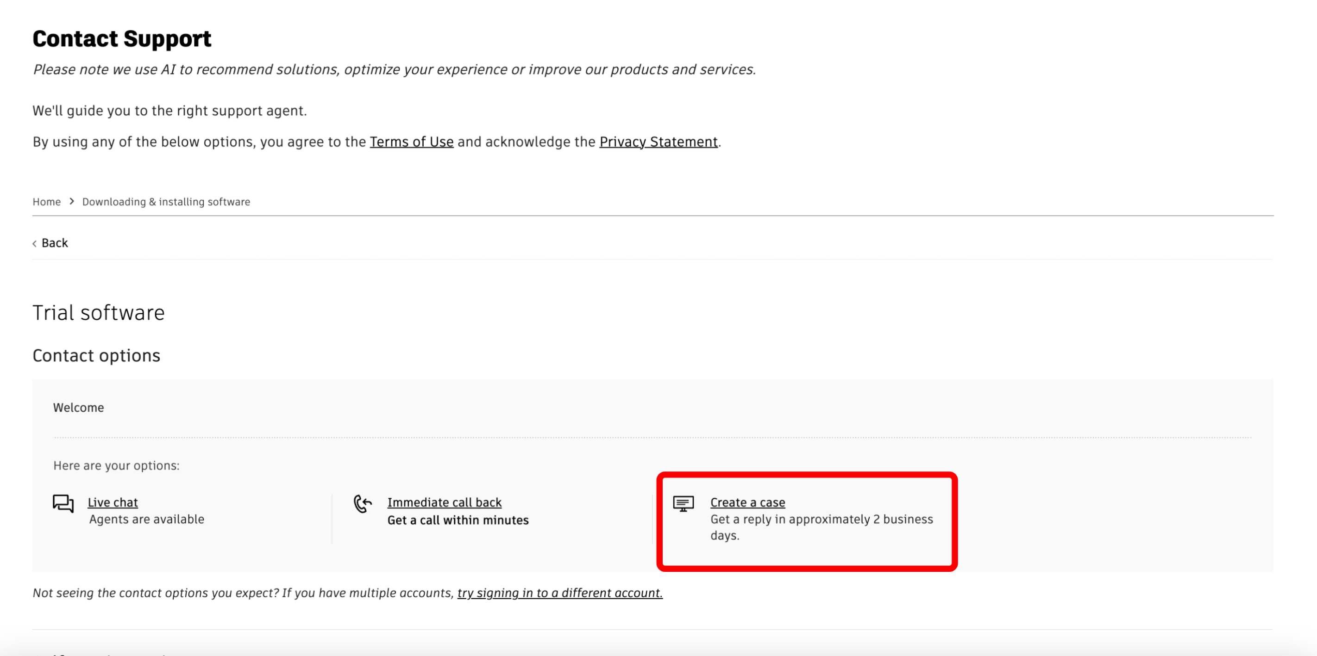
Task: Select Downloading & installing software breadcrumb
Action: pos(166,202)
